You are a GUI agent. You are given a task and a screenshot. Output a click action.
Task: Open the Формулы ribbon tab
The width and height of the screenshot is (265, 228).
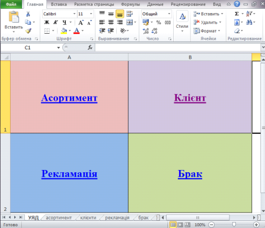coord(130,4)
